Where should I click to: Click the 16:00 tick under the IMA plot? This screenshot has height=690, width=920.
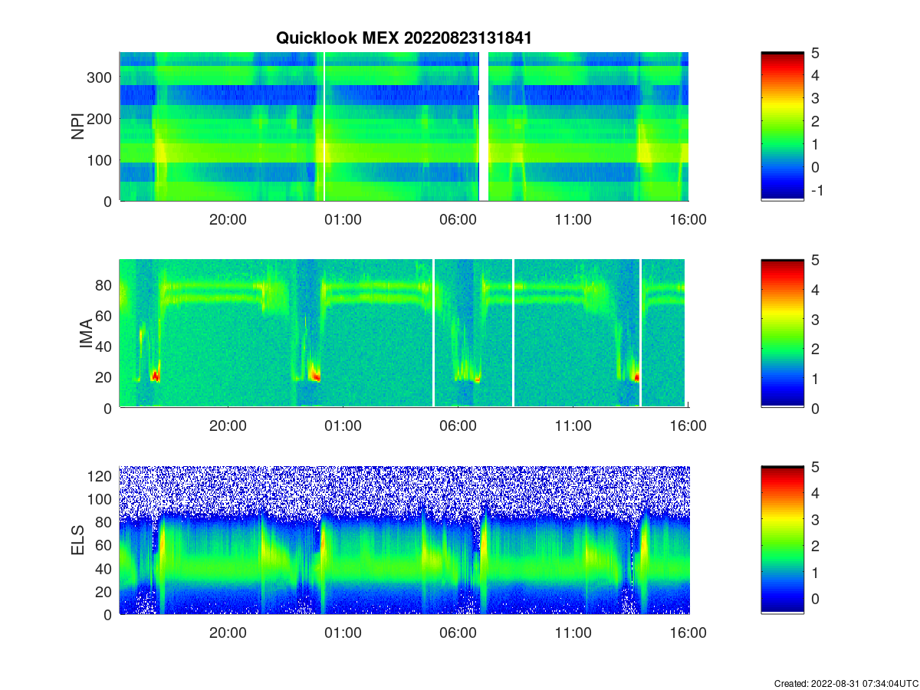[x=688, y=426]
